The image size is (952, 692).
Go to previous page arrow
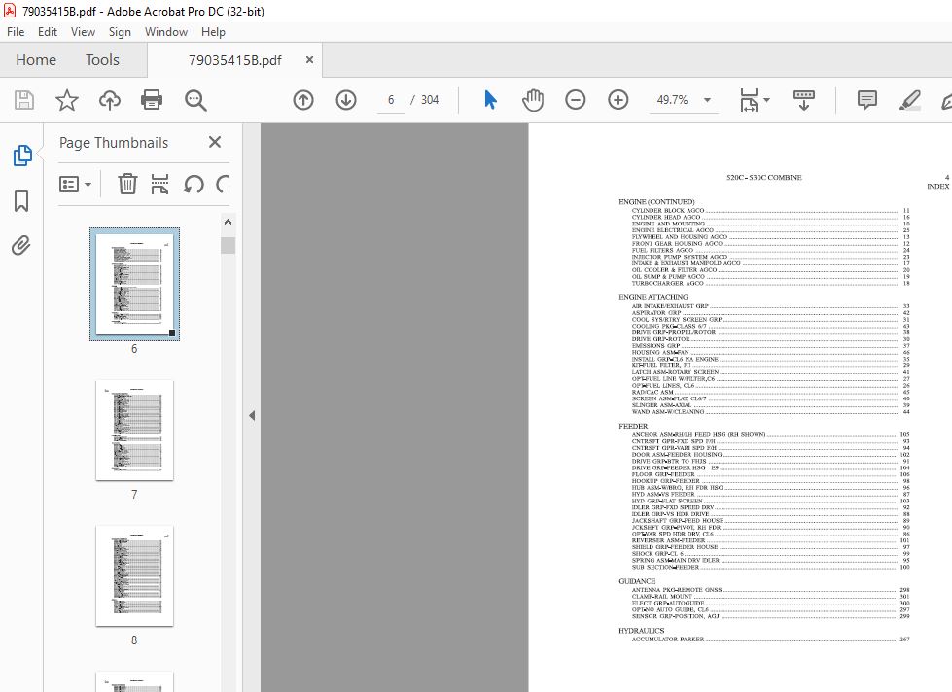tap(303, 100)
